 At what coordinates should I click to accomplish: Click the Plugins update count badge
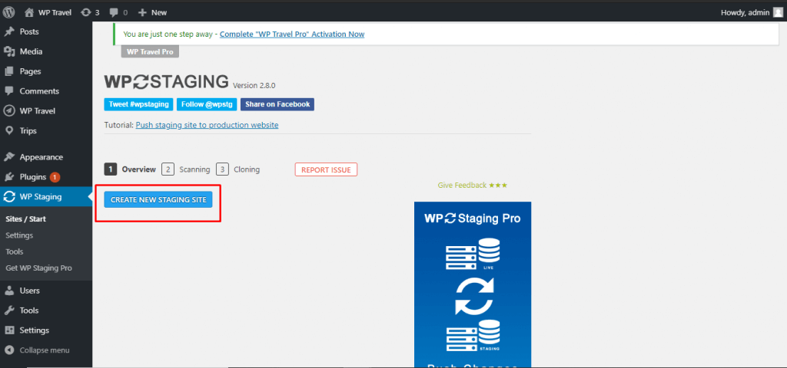pos(55,177)
